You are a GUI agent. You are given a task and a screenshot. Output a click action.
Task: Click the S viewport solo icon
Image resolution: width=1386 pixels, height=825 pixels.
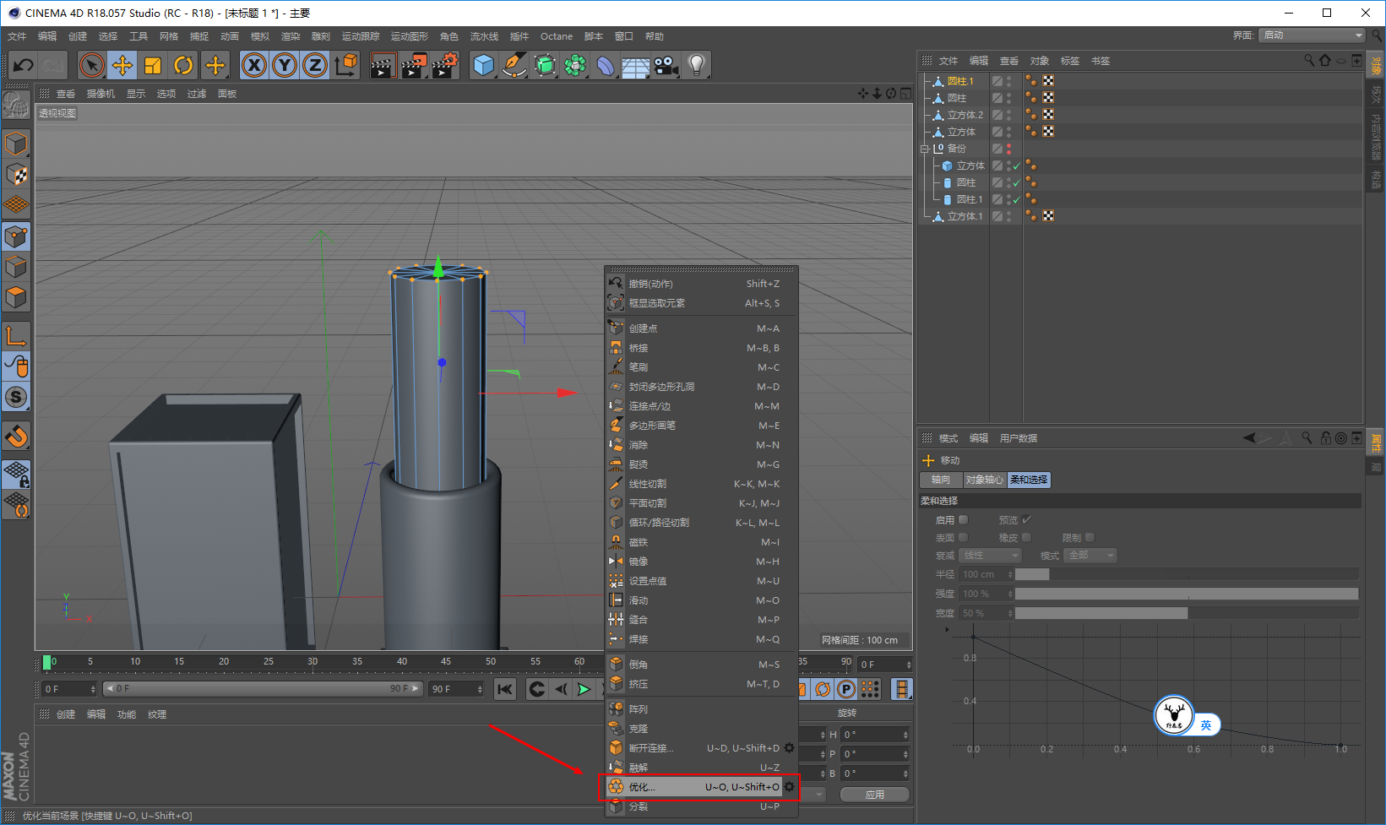[x=16, y=396]
